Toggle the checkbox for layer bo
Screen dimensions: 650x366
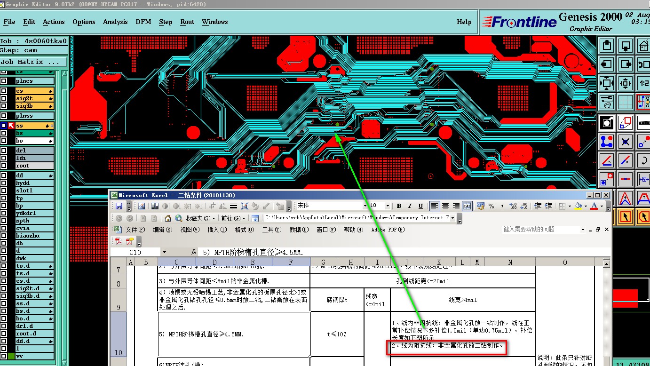coord(4,141)
